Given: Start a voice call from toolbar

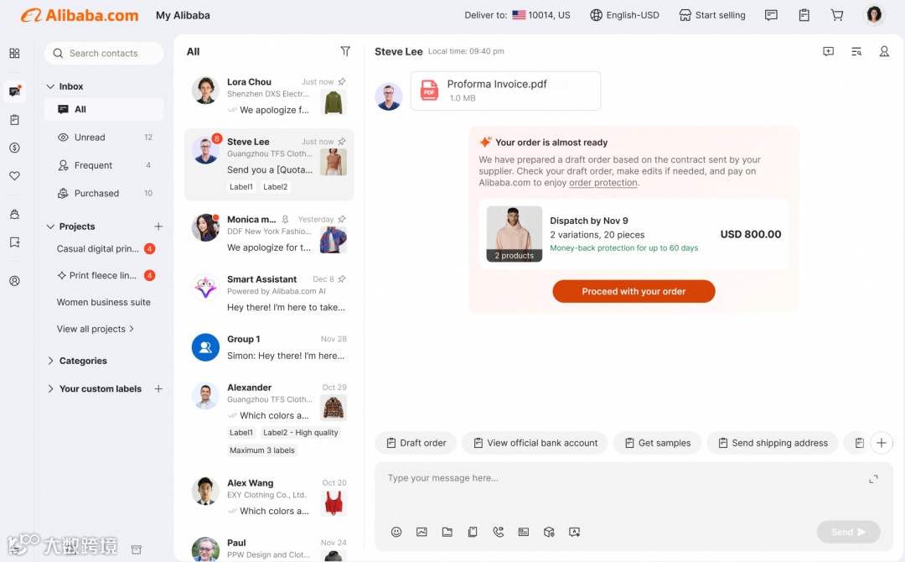Looking at the screenshot, I should tap(498, 532).
